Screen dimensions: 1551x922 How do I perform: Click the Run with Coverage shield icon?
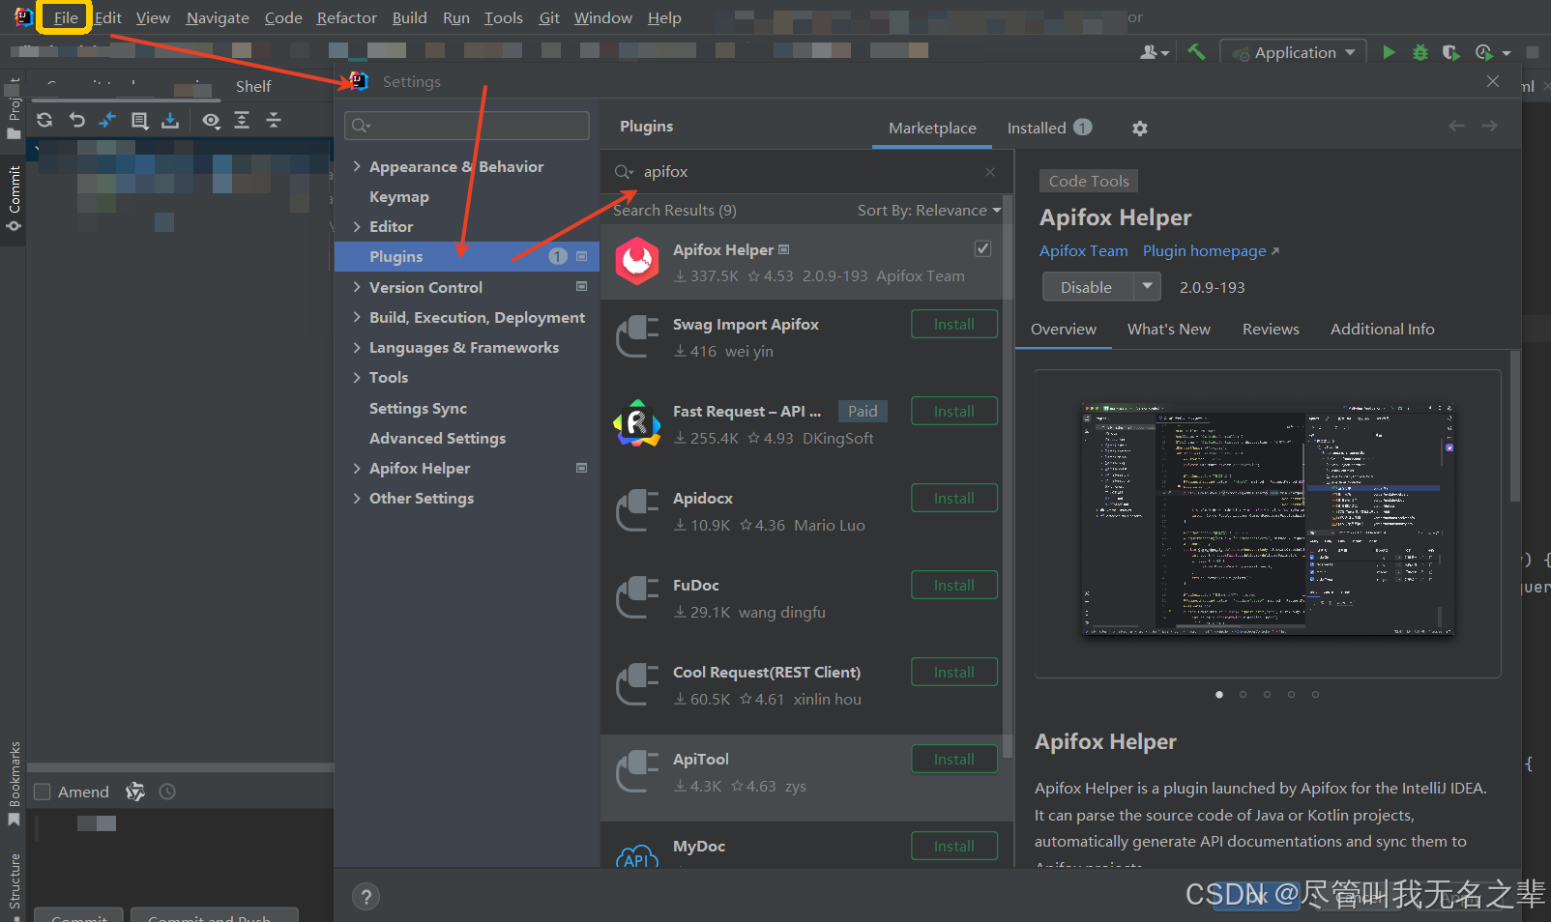point(1450,52)
